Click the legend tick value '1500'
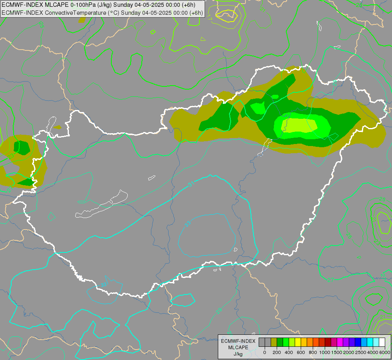Viewport: 392px width, 360px height. pos(337,352)
